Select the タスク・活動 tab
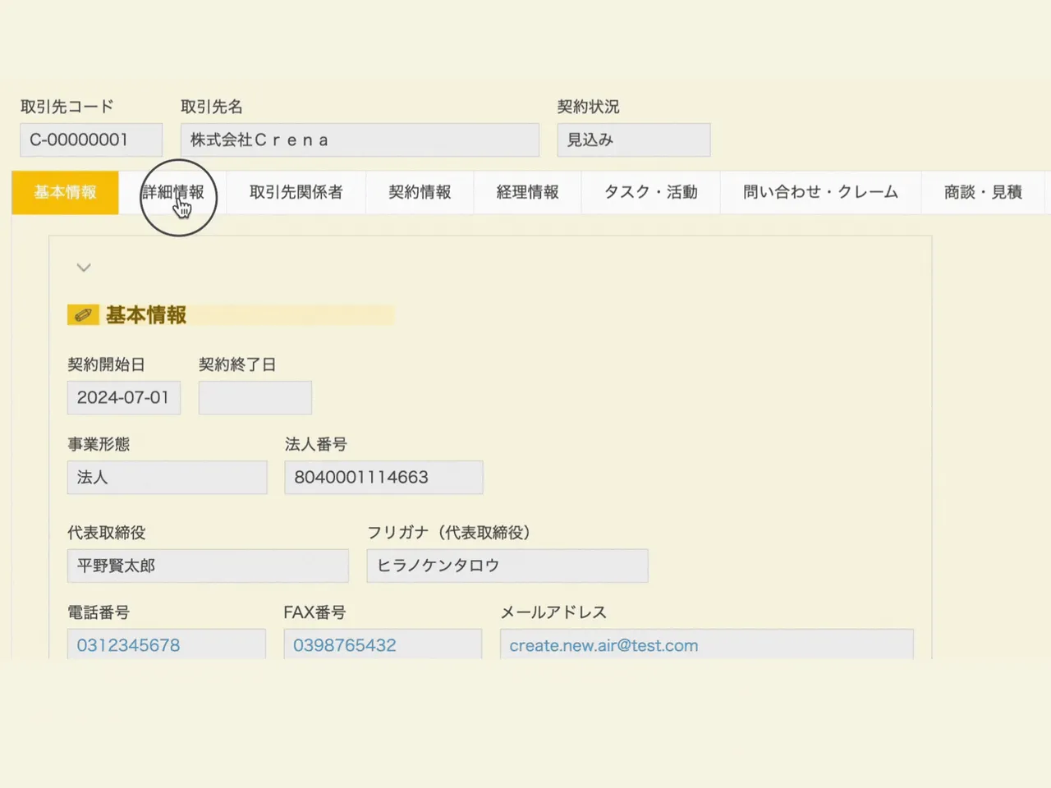The image size is (1051, 788). tap(650, 192)
